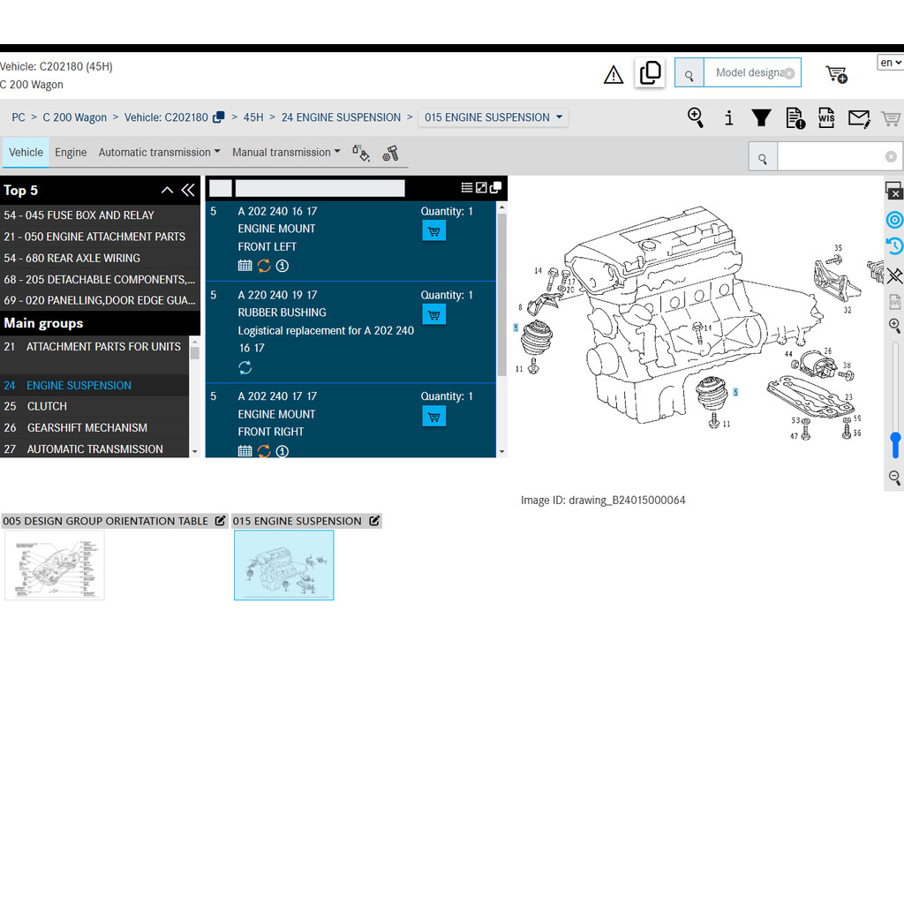This screenshot has height=904, width=904.
Task: Zoom out of the engine drawing
Action: (894, 478)
